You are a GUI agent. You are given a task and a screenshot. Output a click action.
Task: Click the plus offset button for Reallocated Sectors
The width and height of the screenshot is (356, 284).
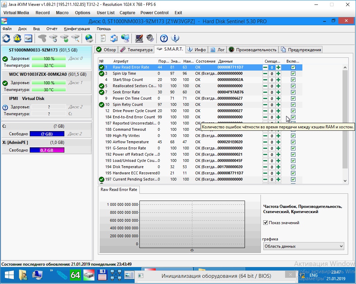coord(279,86)
